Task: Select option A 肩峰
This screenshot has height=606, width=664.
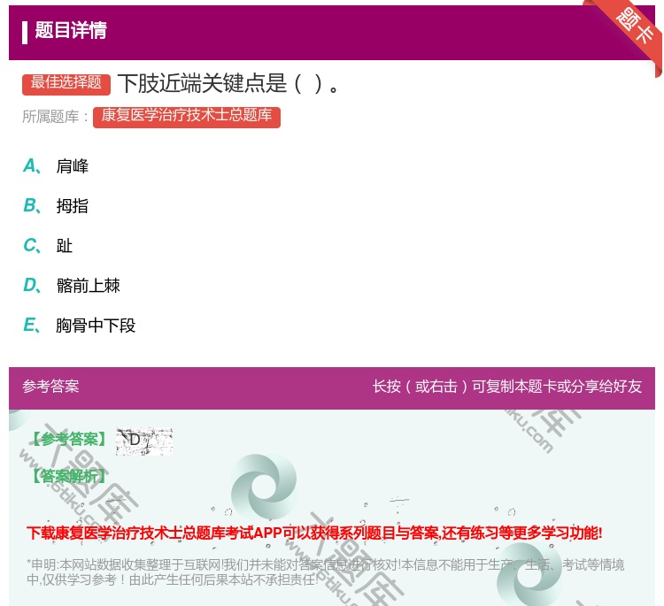Action: click(56, 166)
